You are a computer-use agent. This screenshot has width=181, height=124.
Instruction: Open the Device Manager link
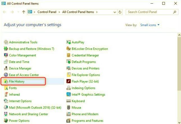pos(20,68)
